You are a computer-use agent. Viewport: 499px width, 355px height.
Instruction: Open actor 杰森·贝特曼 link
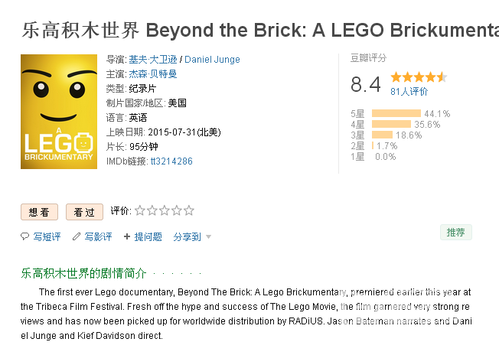(x=153, y=73)
